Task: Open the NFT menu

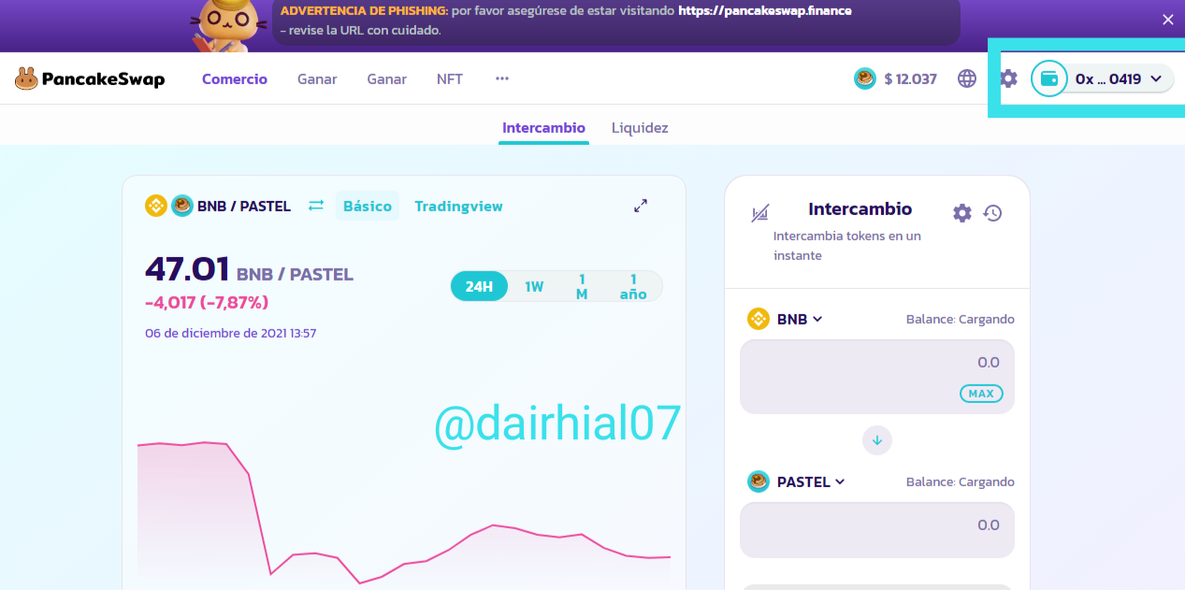Action: tap(450, 79)
